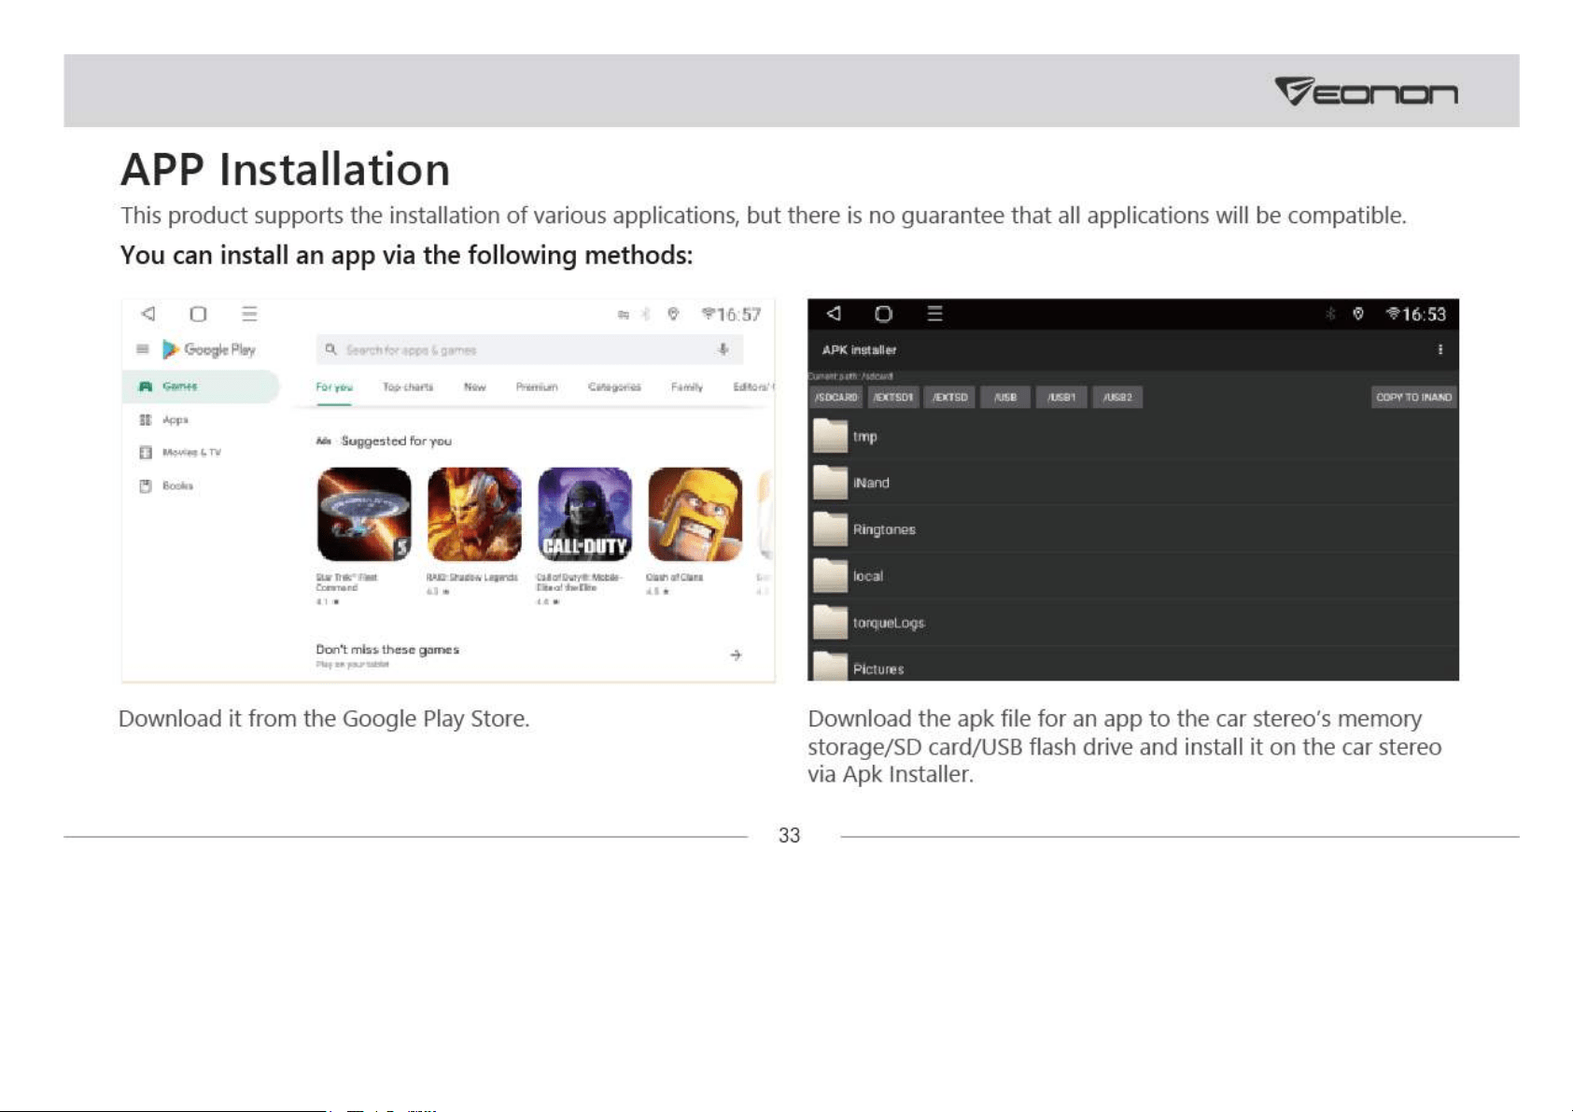Image resolution: width=1573 pixels, height=1112 pixels.
Task: Click the 'Don't miss these games' heading
Action: click(x=387, y=650)
